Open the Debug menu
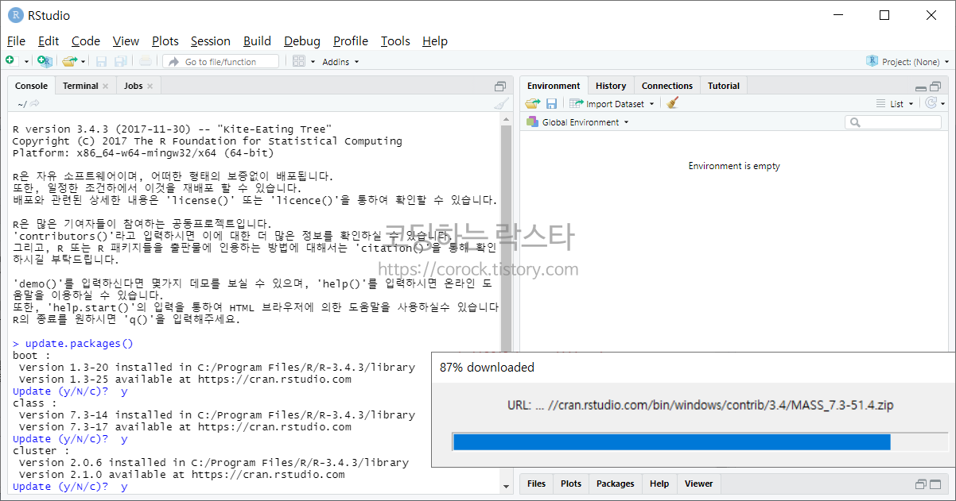956x501 pixels. [302, 41]
